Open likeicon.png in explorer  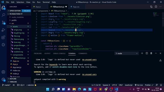19,39
